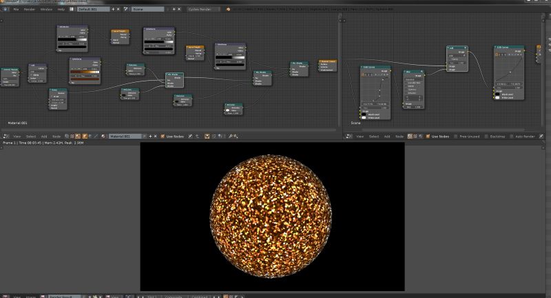Open View menu in compositor editor
Viewport: 551px width, 298px height.
(360, 136)
